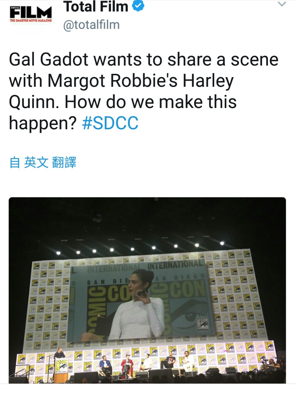Open the Total Film display name
The width and height of the screenshot is (296, 393).
point(96,7)
